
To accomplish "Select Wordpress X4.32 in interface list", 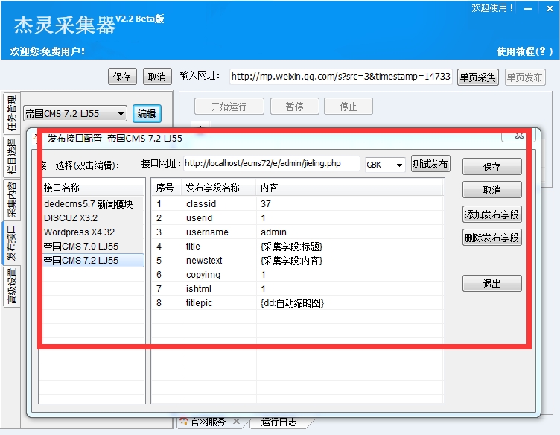I will (x=93, y=232).
